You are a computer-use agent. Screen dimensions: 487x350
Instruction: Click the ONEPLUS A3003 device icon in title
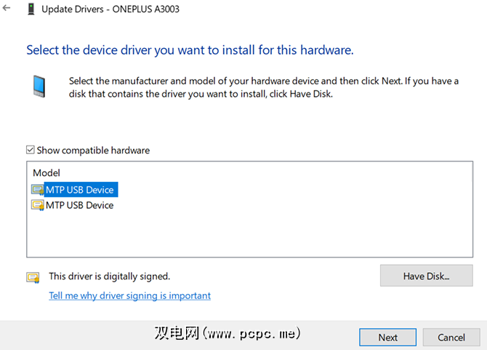[30, 10]
